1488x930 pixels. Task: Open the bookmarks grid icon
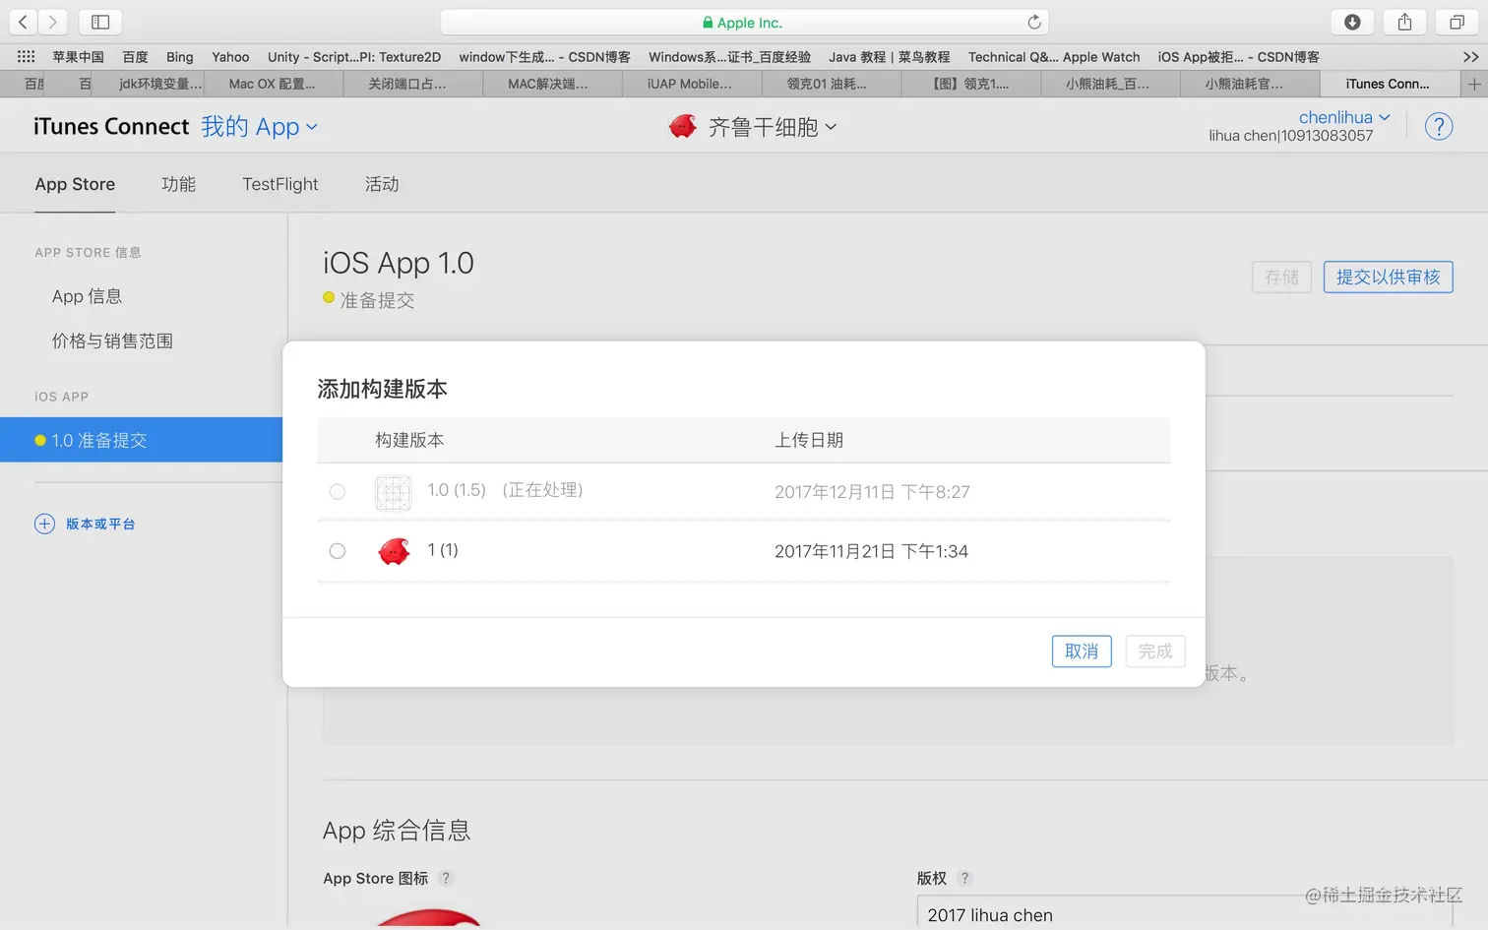coord(26,57)
